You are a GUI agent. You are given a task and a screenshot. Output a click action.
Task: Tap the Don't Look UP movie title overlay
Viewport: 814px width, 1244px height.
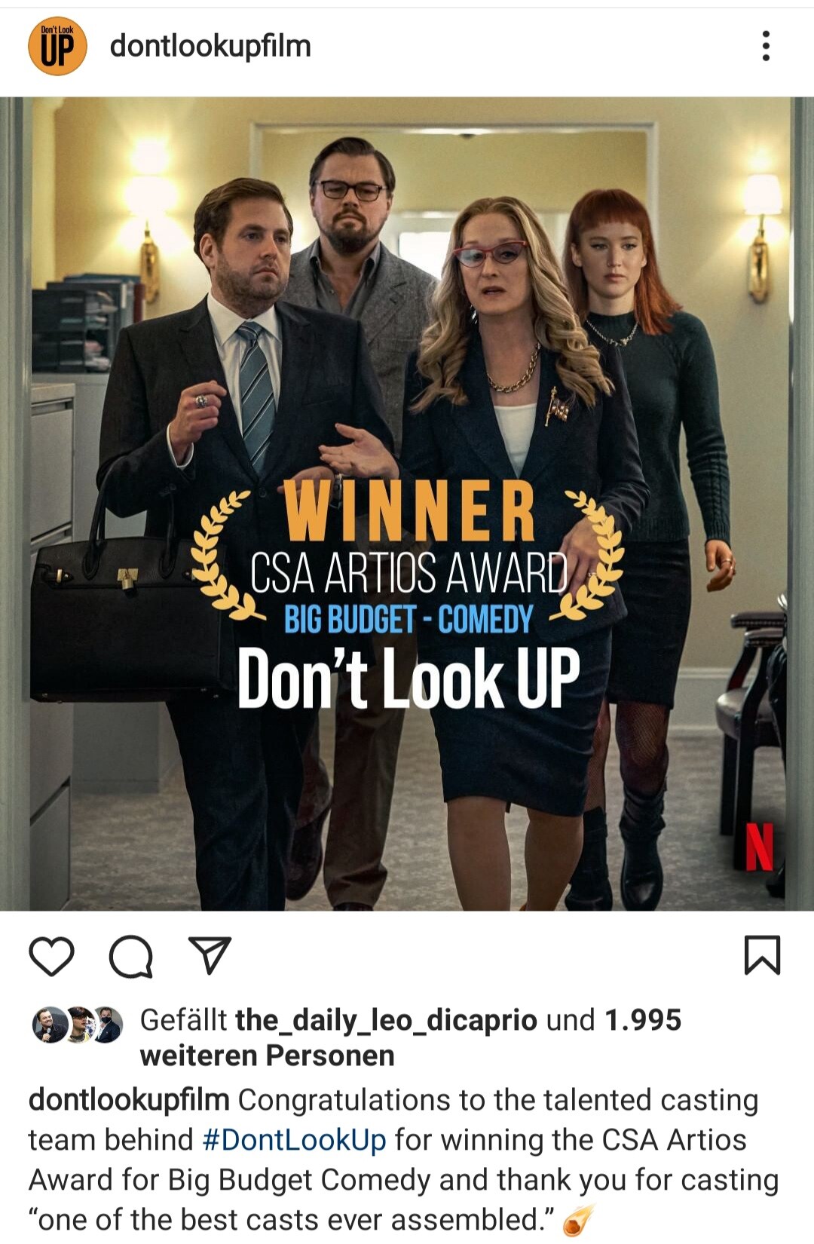coord(409,679)
